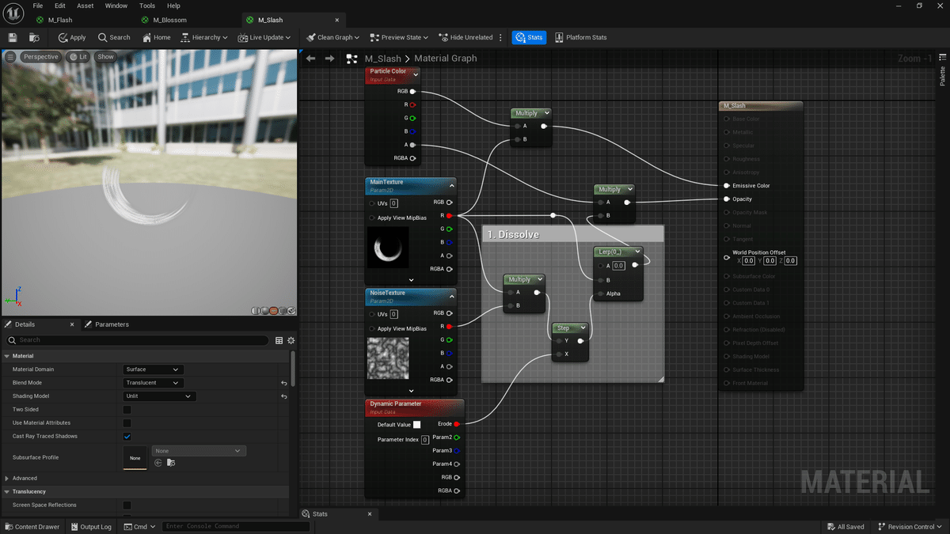Click the Apply button

[x=72, y=37]
